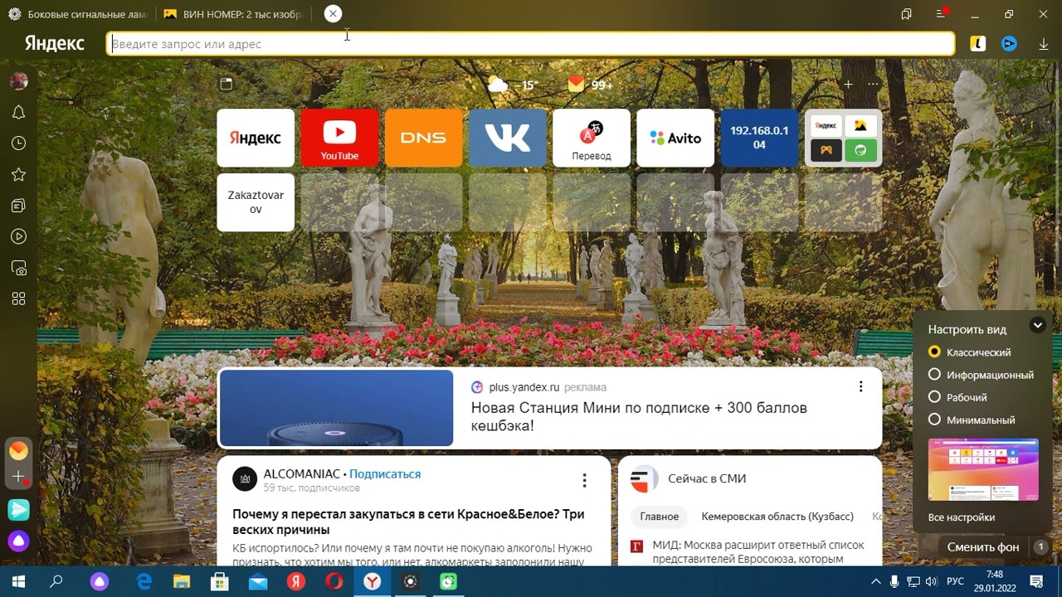Open Yandex Browser main menu
The height and width of the screenshot is (597, 1062).
941,14
